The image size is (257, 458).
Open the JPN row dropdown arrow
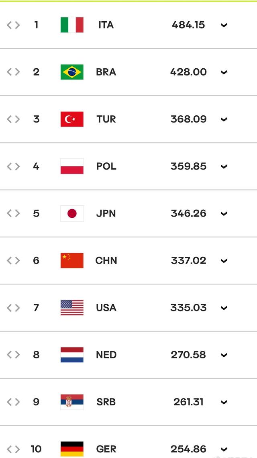pos(224,214)
